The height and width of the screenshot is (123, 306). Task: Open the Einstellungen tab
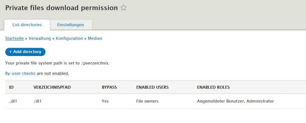point(71,25)
